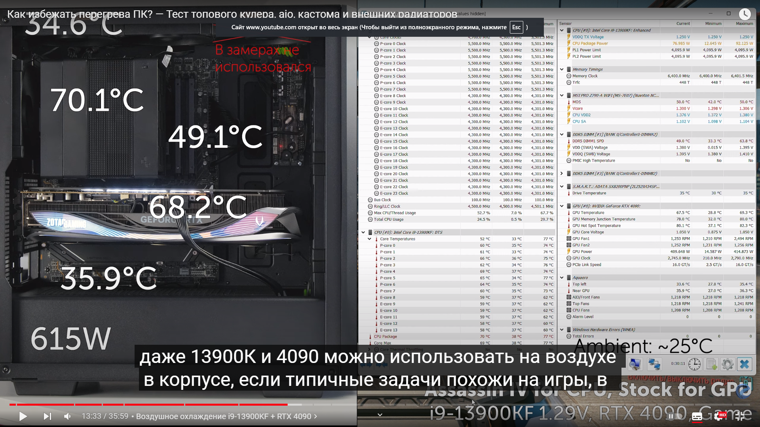Add video to Watch Later

(x=745, y=14)
